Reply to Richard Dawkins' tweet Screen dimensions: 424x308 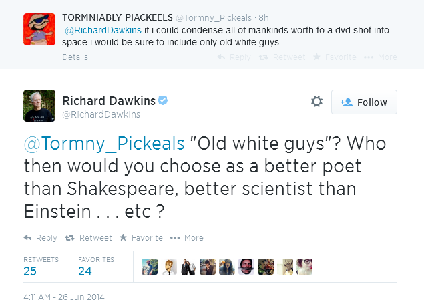point(41,238)
